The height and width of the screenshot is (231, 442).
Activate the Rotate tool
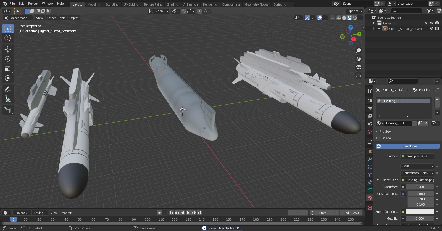pyautogui.click(x=8, y=59)
